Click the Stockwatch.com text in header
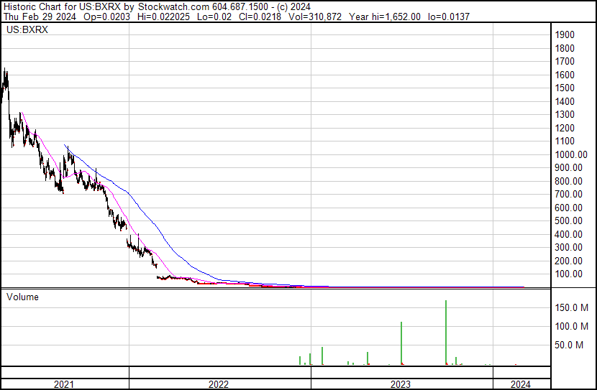Screen dimensions: 597x390 [x=169, y=6]
